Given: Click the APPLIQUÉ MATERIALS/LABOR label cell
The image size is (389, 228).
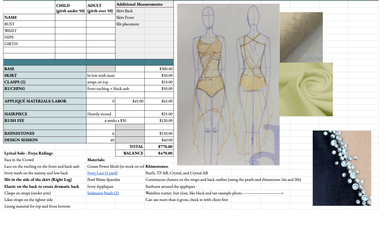Looking at the screenshot, I should 45,101.
